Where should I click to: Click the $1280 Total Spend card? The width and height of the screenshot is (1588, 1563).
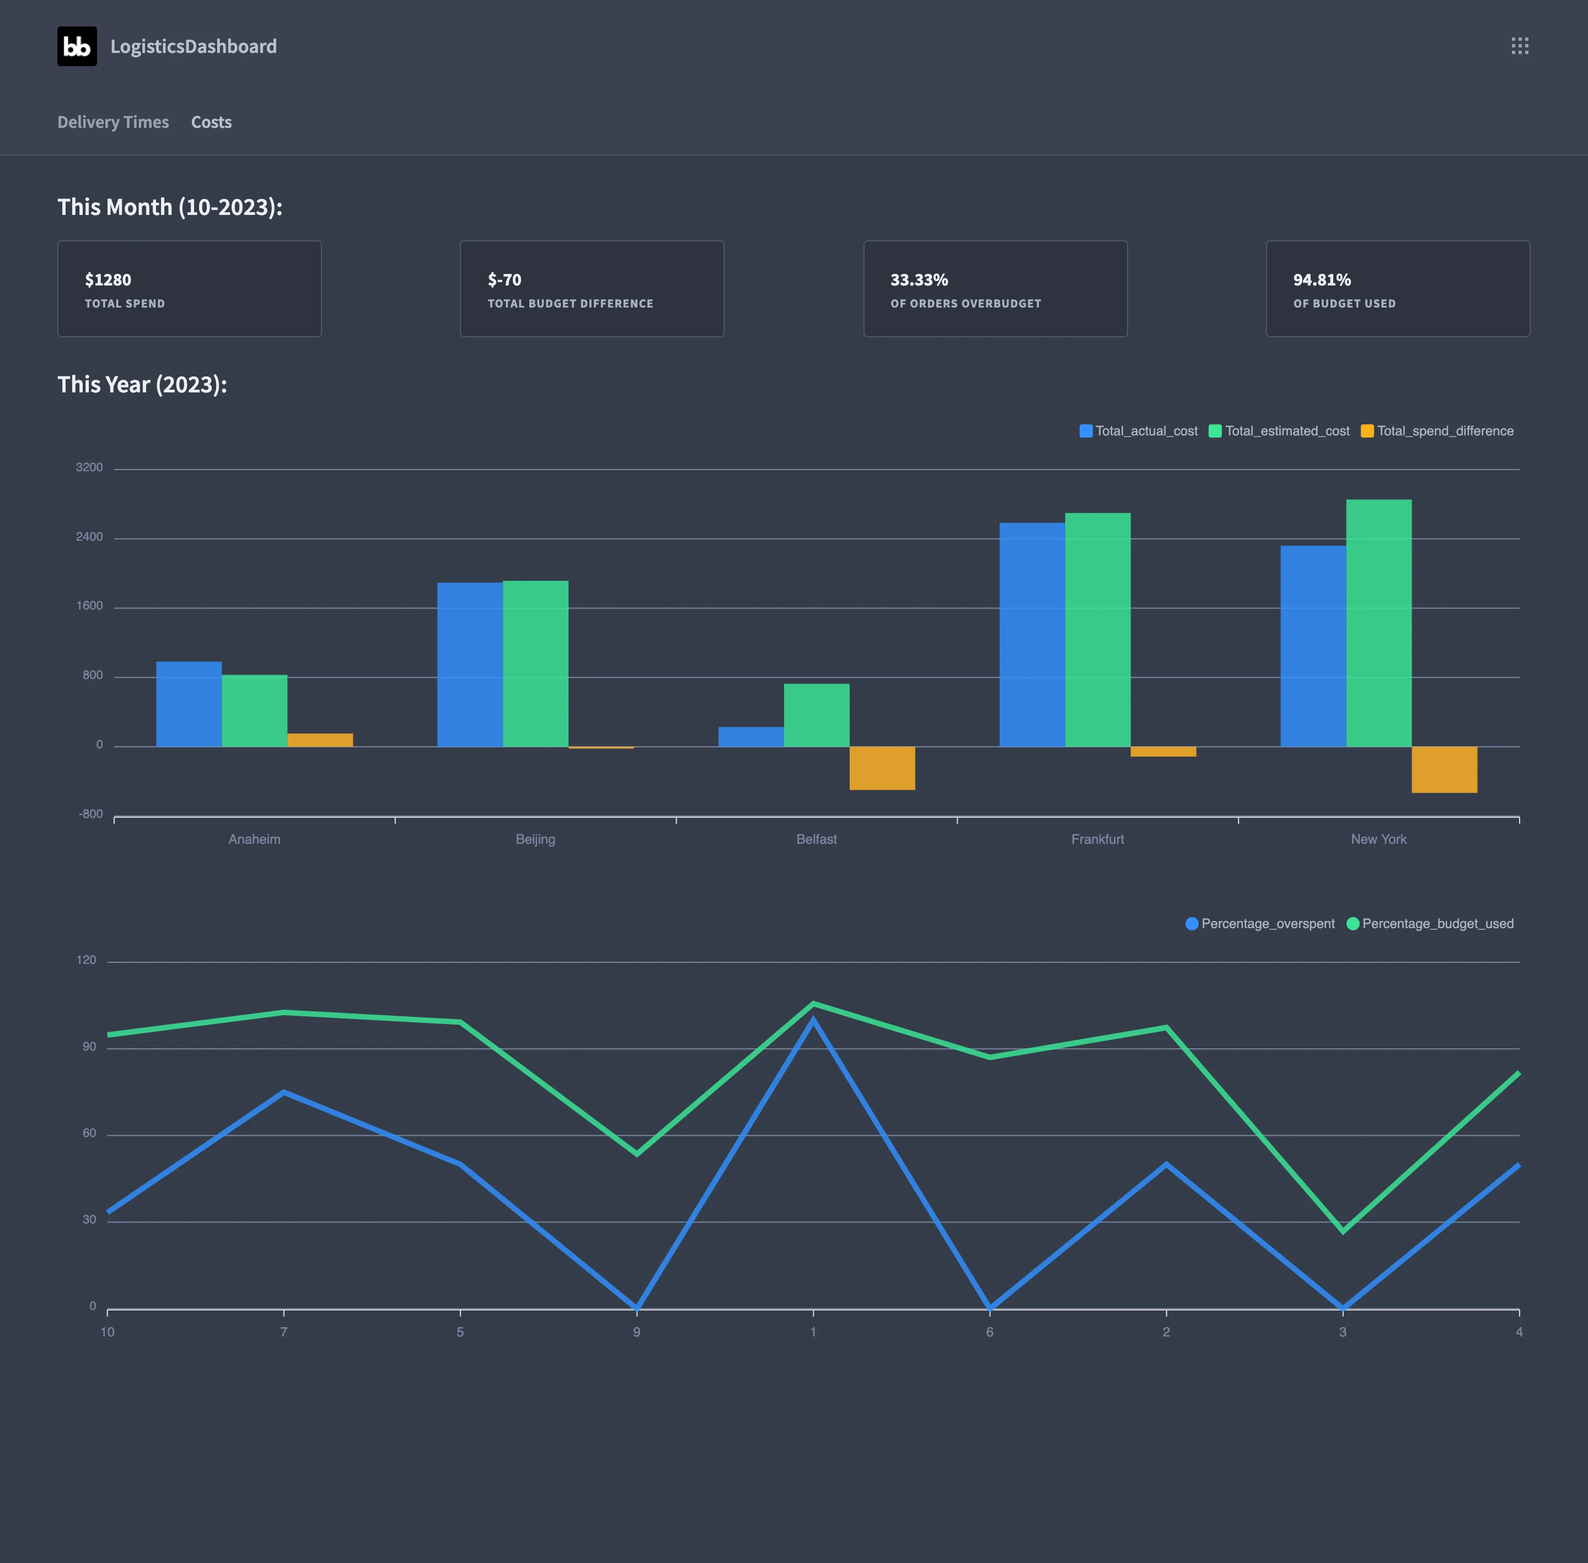point(190,288)
